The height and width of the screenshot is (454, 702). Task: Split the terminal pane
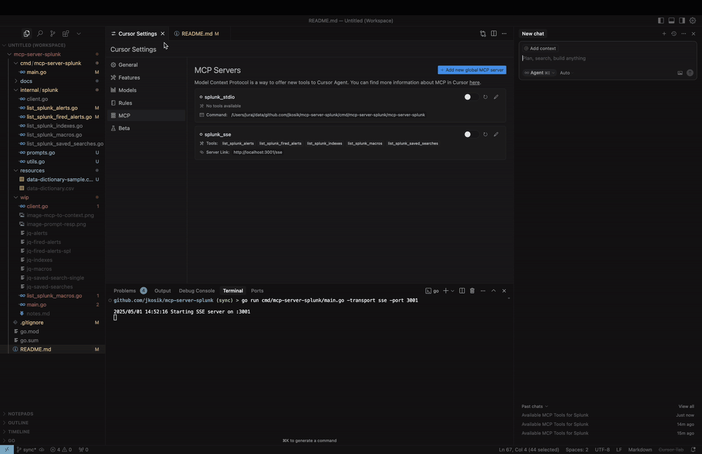point(461,290)
